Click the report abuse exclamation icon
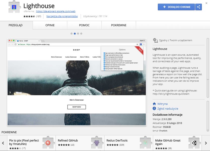 [x=154, y=109]
